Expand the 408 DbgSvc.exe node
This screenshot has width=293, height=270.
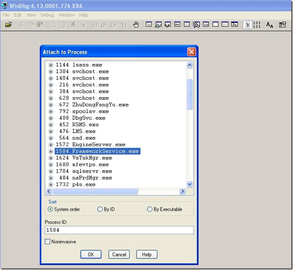pyautogui.click(x=50, y=118)
